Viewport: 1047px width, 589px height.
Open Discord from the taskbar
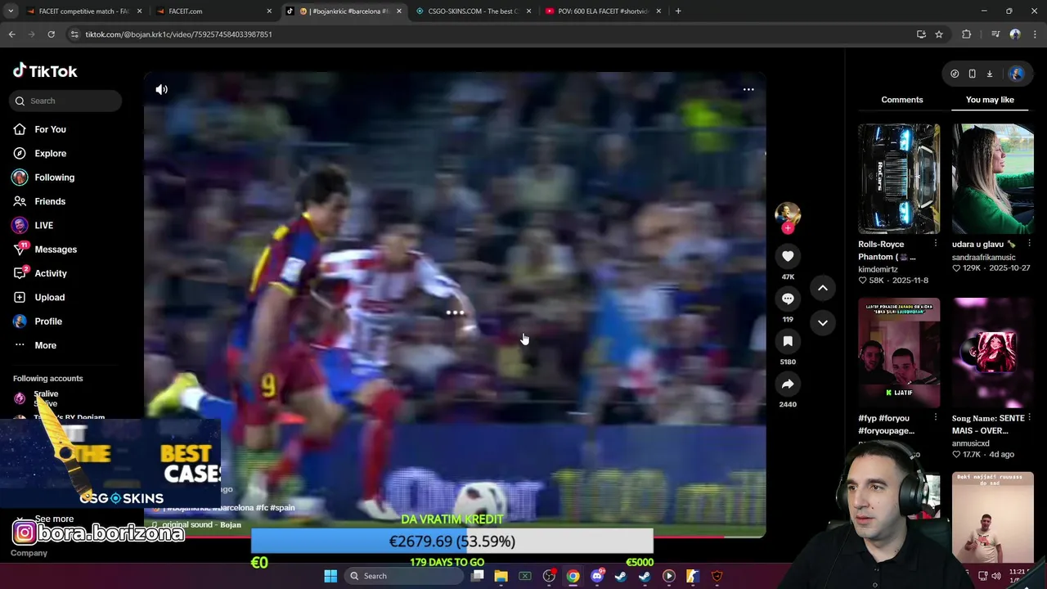tap(597, 576)
